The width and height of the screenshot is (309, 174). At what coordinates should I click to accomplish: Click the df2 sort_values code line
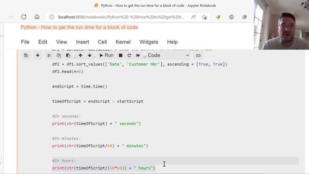point(140,64)
